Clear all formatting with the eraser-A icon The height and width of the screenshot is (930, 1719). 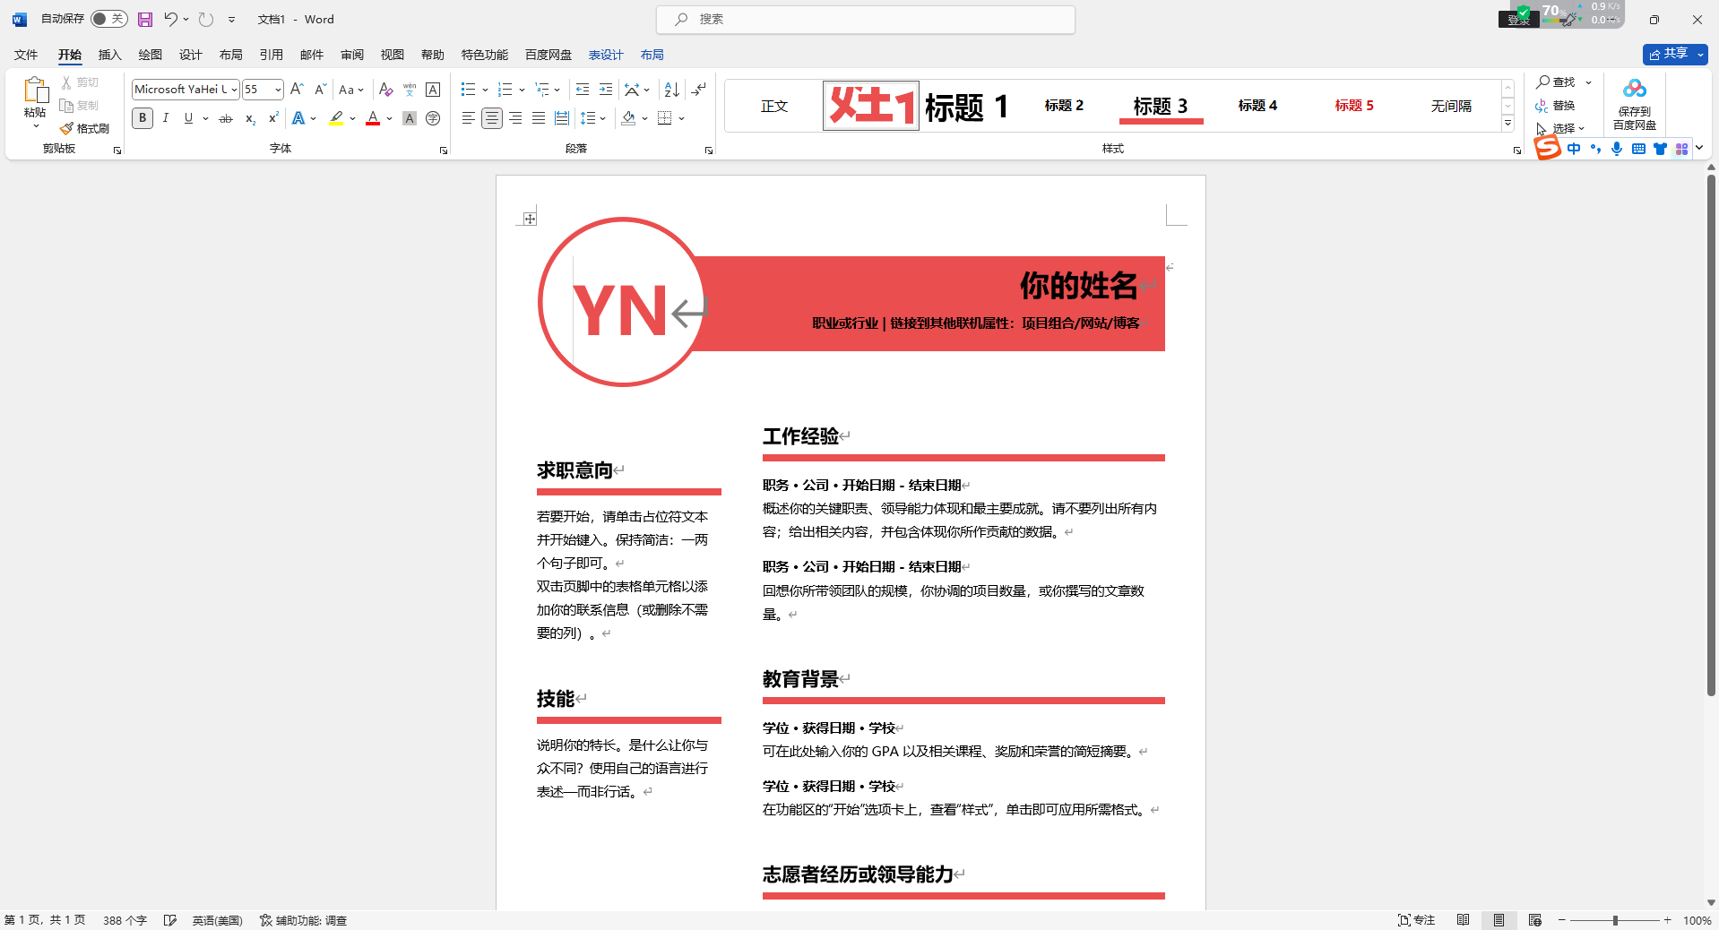pos(386,90)
